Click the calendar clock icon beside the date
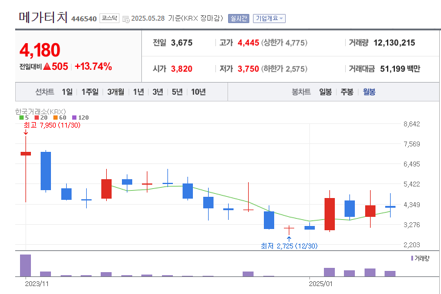The width and height of the screenshot is (441, 294). [126, 19]
